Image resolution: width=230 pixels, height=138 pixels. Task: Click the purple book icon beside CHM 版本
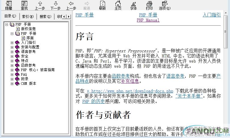pyautogui.click(x=17, y=84)
